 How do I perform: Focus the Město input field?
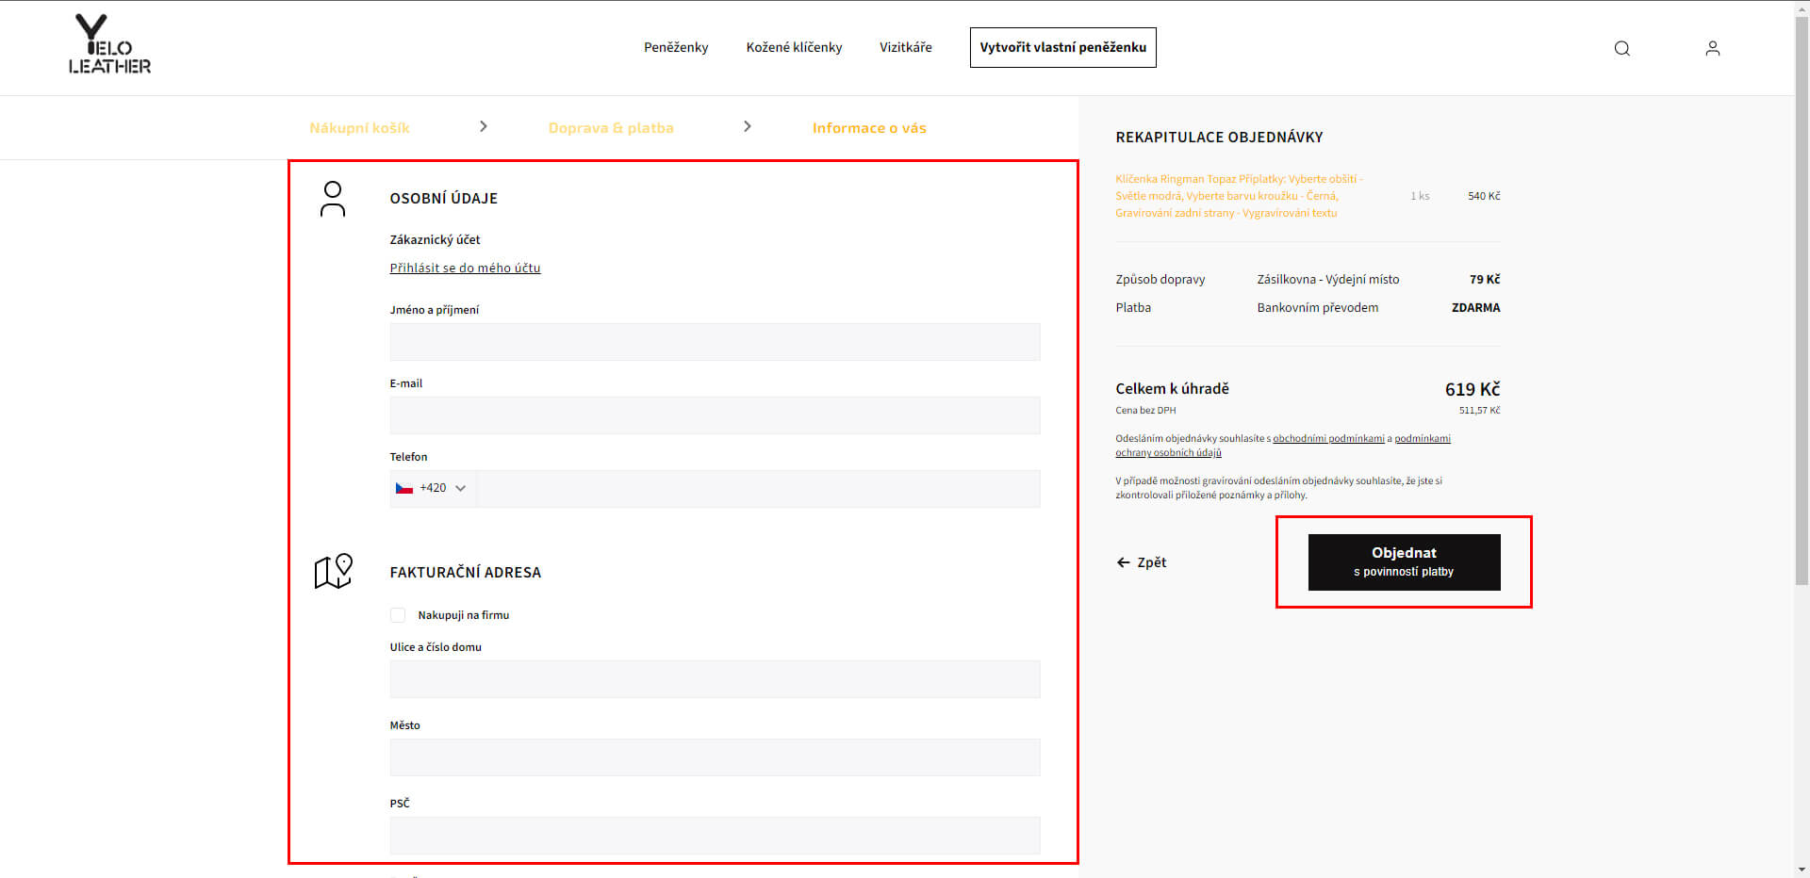click(x=715, y=757)
